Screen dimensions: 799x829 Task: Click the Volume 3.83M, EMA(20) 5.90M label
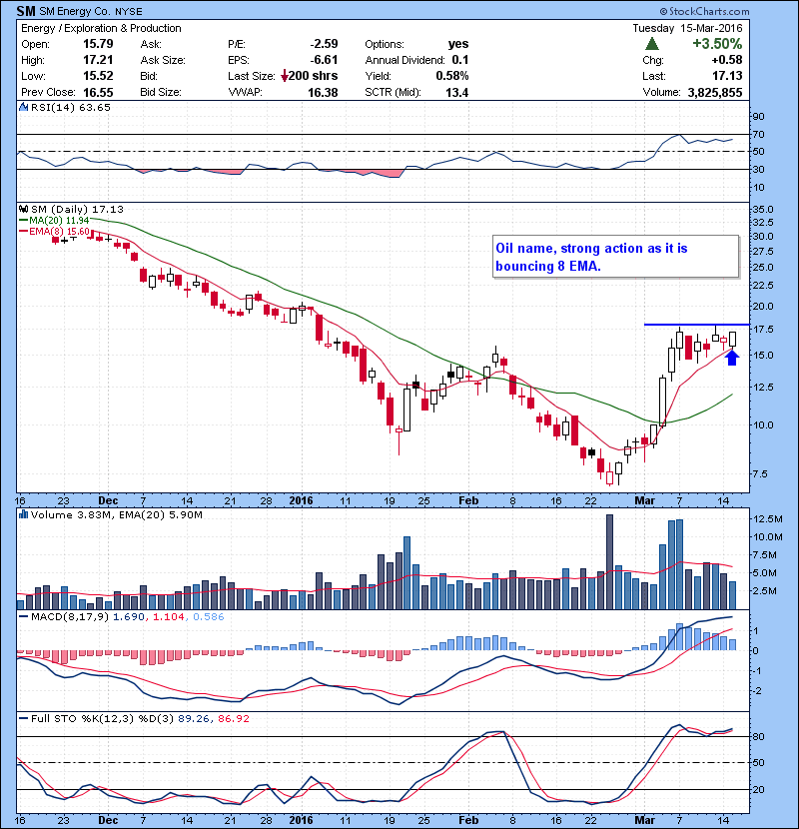pyautogui.click(x=116, y=515)
